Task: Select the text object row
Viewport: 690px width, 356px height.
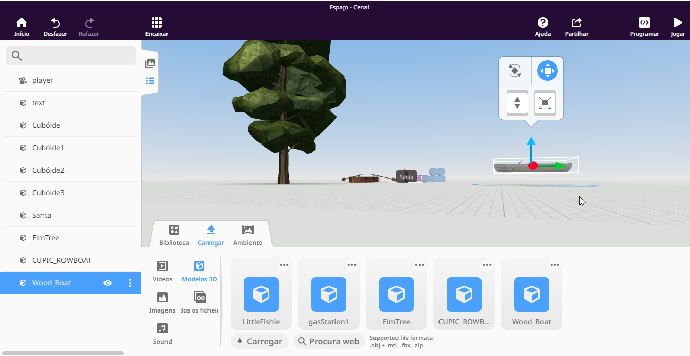Action: click(x=71, y=103)
